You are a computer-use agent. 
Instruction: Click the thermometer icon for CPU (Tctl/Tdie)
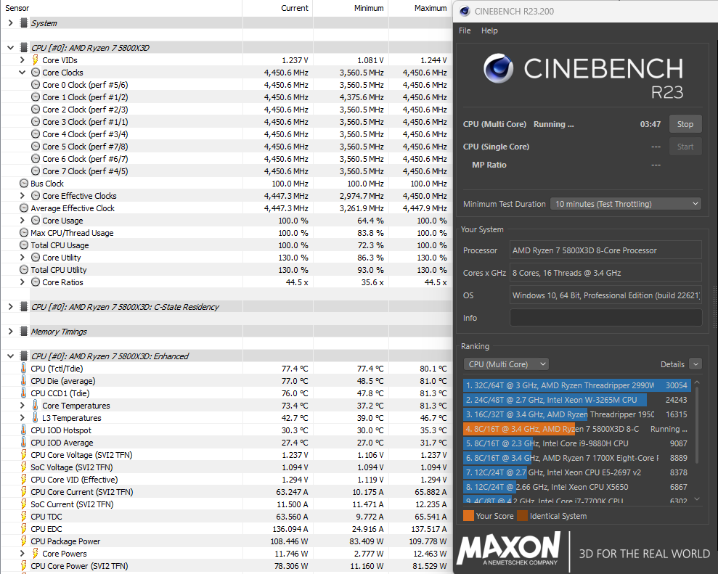tap(24, 369)
